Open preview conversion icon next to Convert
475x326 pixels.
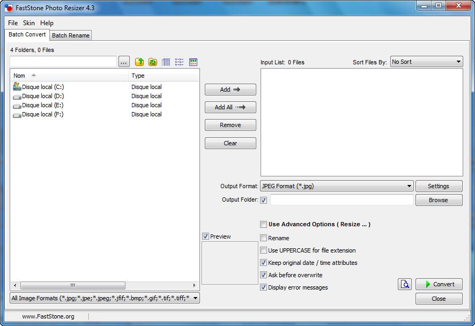[404, 284]
